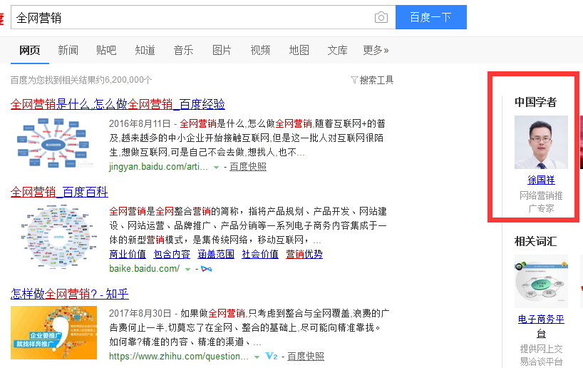Switch to the 新闻 tab
583x368 pixels.
[x=68, y=50]
